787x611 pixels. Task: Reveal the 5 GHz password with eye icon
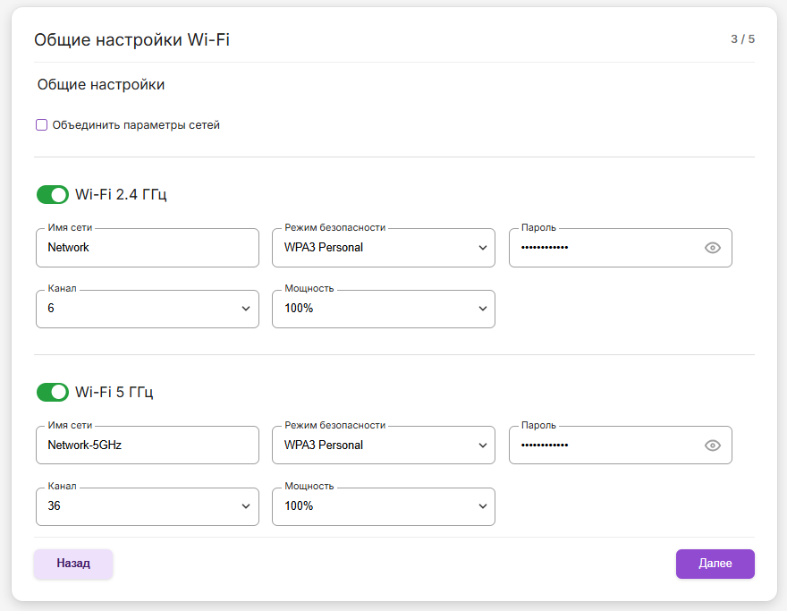(712, 446)
